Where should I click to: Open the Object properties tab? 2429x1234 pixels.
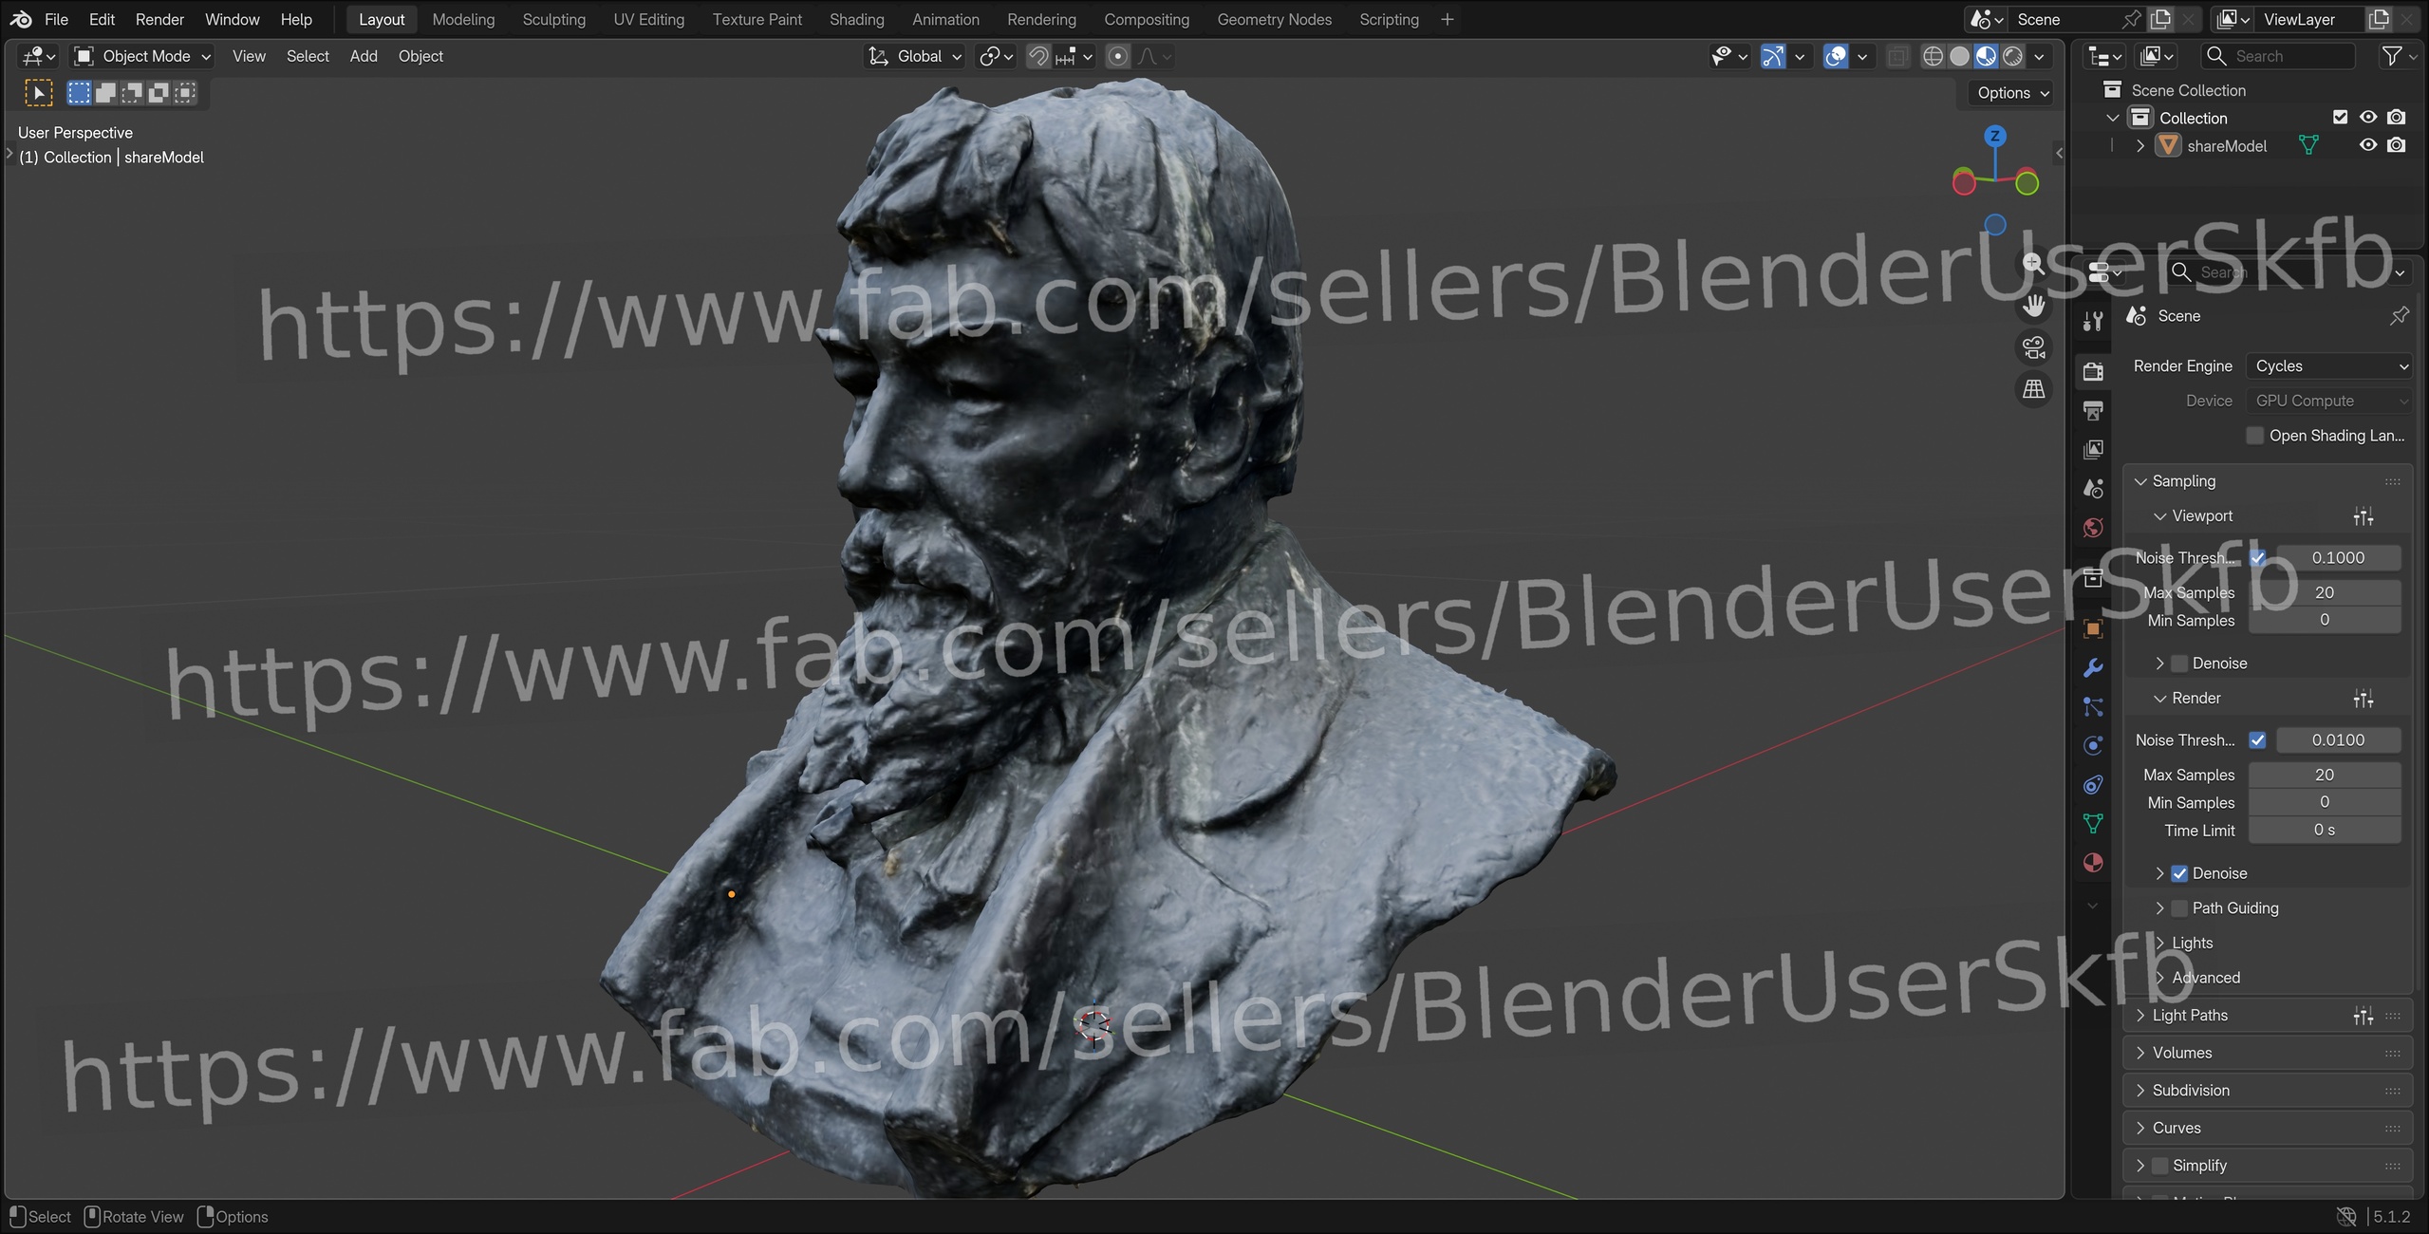pos(2093,628)
